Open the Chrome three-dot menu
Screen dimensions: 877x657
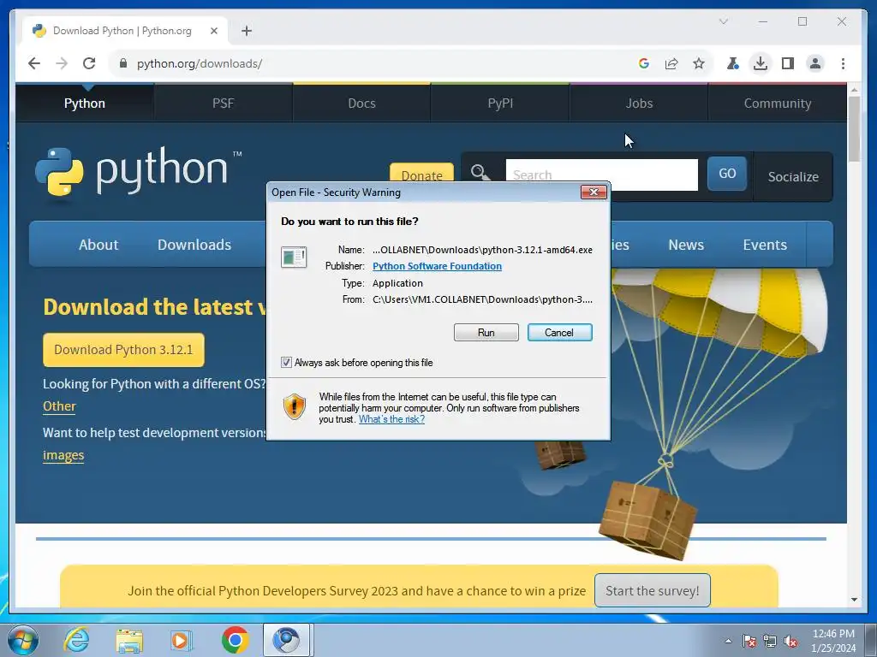point(843,63)
